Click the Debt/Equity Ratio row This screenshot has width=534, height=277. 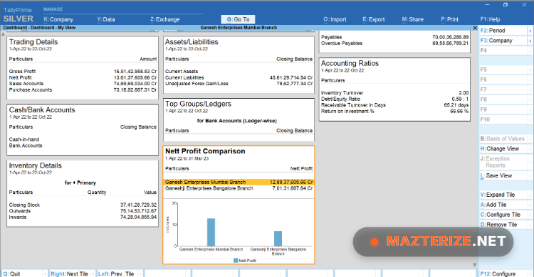[x=394, y=99]
